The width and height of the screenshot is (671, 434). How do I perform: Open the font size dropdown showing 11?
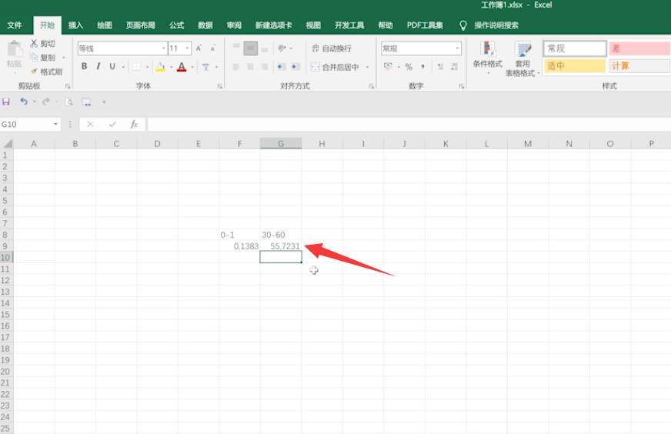pyautogui.click(x=188, y=48)
